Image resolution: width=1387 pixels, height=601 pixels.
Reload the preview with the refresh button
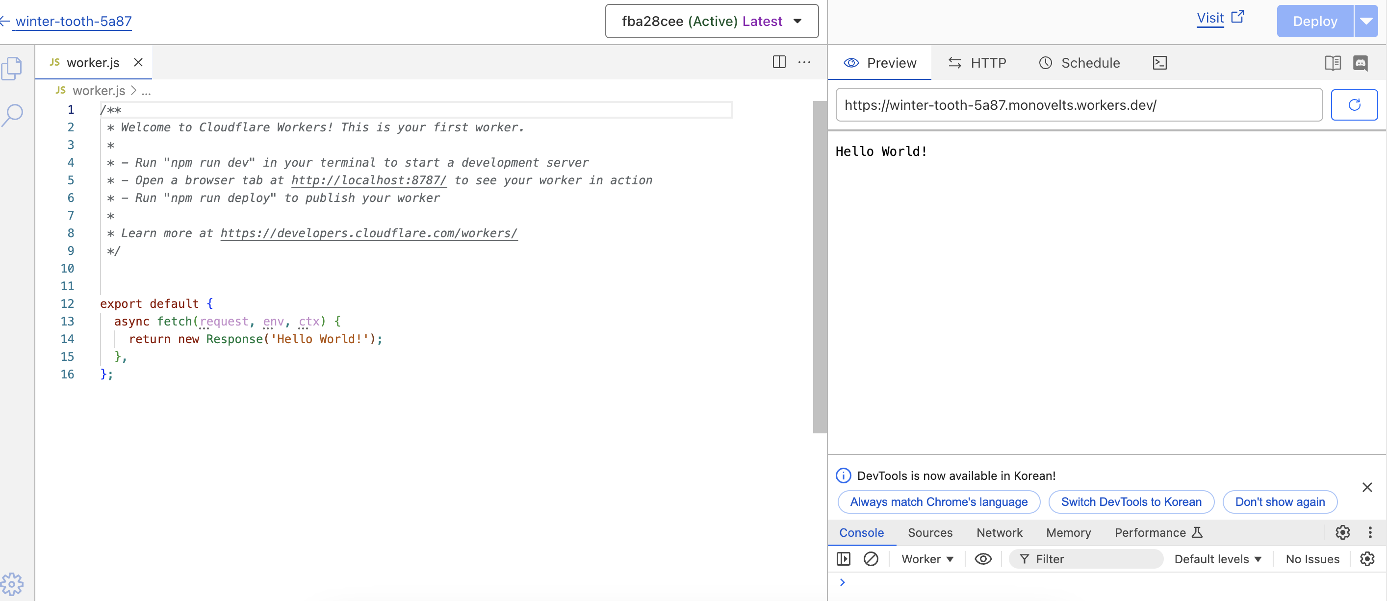[1354, 105]
